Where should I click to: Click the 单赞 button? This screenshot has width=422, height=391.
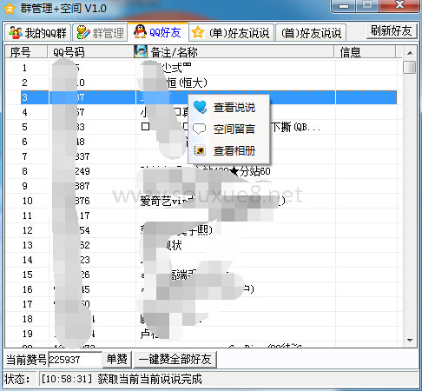pyautogui.click(x=117, y=360)
